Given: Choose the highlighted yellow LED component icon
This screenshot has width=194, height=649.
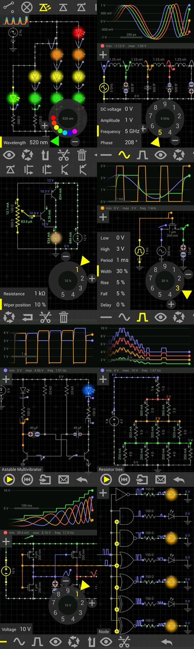Looking at the screenshot, I should click(45, 7).
